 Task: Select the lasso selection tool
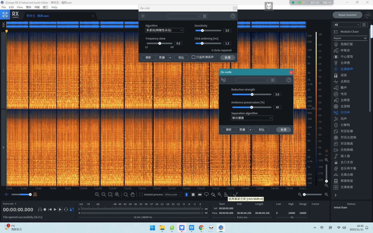click(x=206, y=195)
